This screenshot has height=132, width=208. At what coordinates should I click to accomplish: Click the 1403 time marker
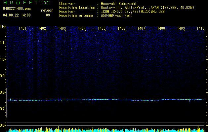click(x=62, y=28)
